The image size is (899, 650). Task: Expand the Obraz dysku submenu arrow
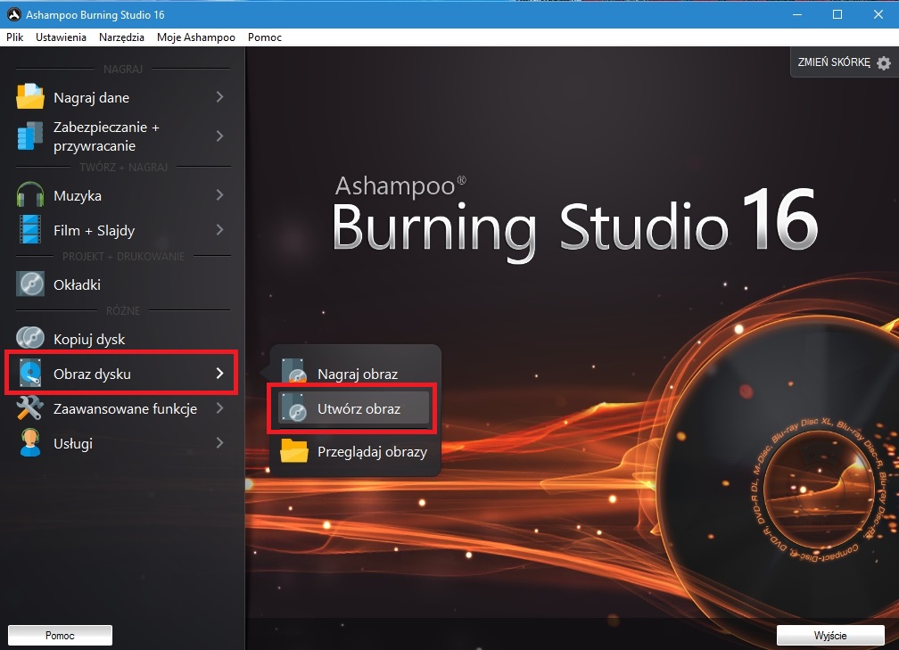(x=219, y=373)
